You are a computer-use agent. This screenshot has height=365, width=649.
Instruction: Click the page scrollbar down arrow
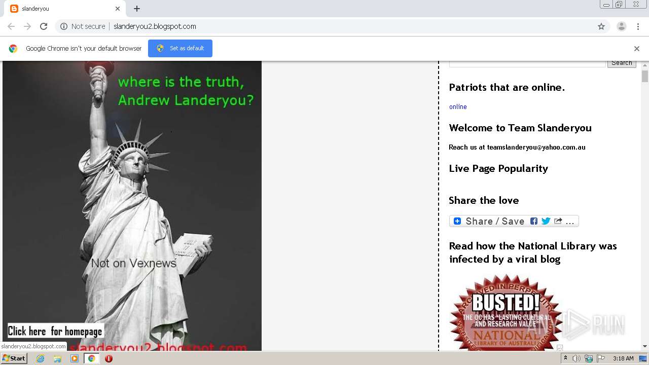pyautogui.click(x=645, y=346)
